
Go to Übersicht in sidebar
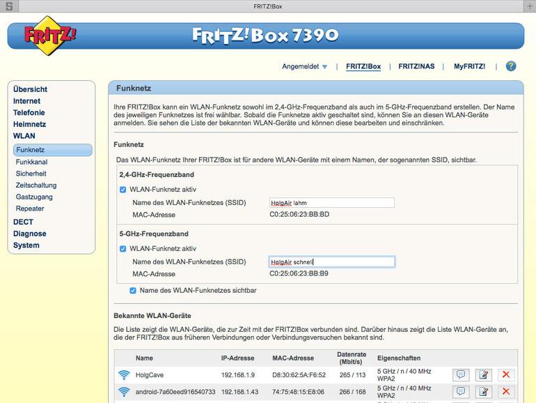click(30, 89)
